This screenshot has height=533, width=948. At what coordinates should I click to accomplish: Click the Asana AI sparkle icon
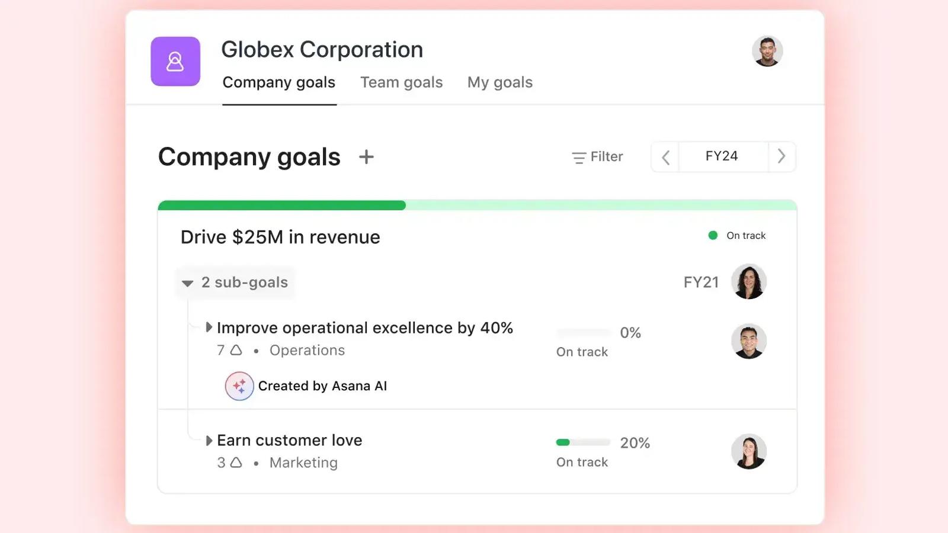[x=239, y=386]
